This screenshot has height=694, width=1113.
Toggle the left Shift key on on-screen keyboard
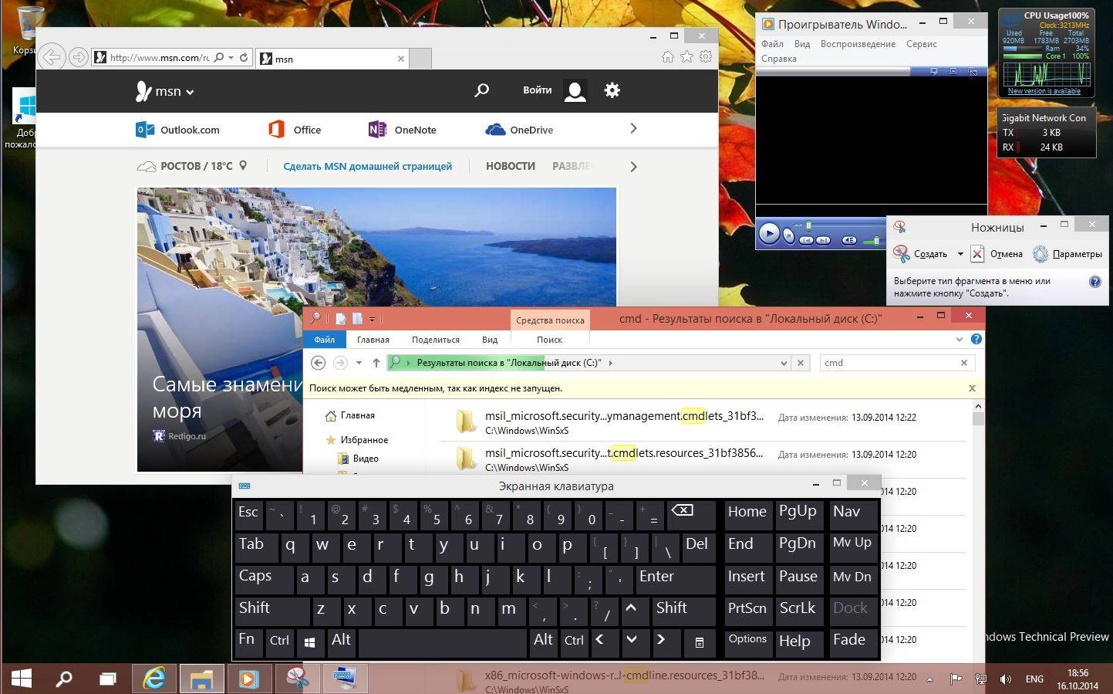click(272, 610)
